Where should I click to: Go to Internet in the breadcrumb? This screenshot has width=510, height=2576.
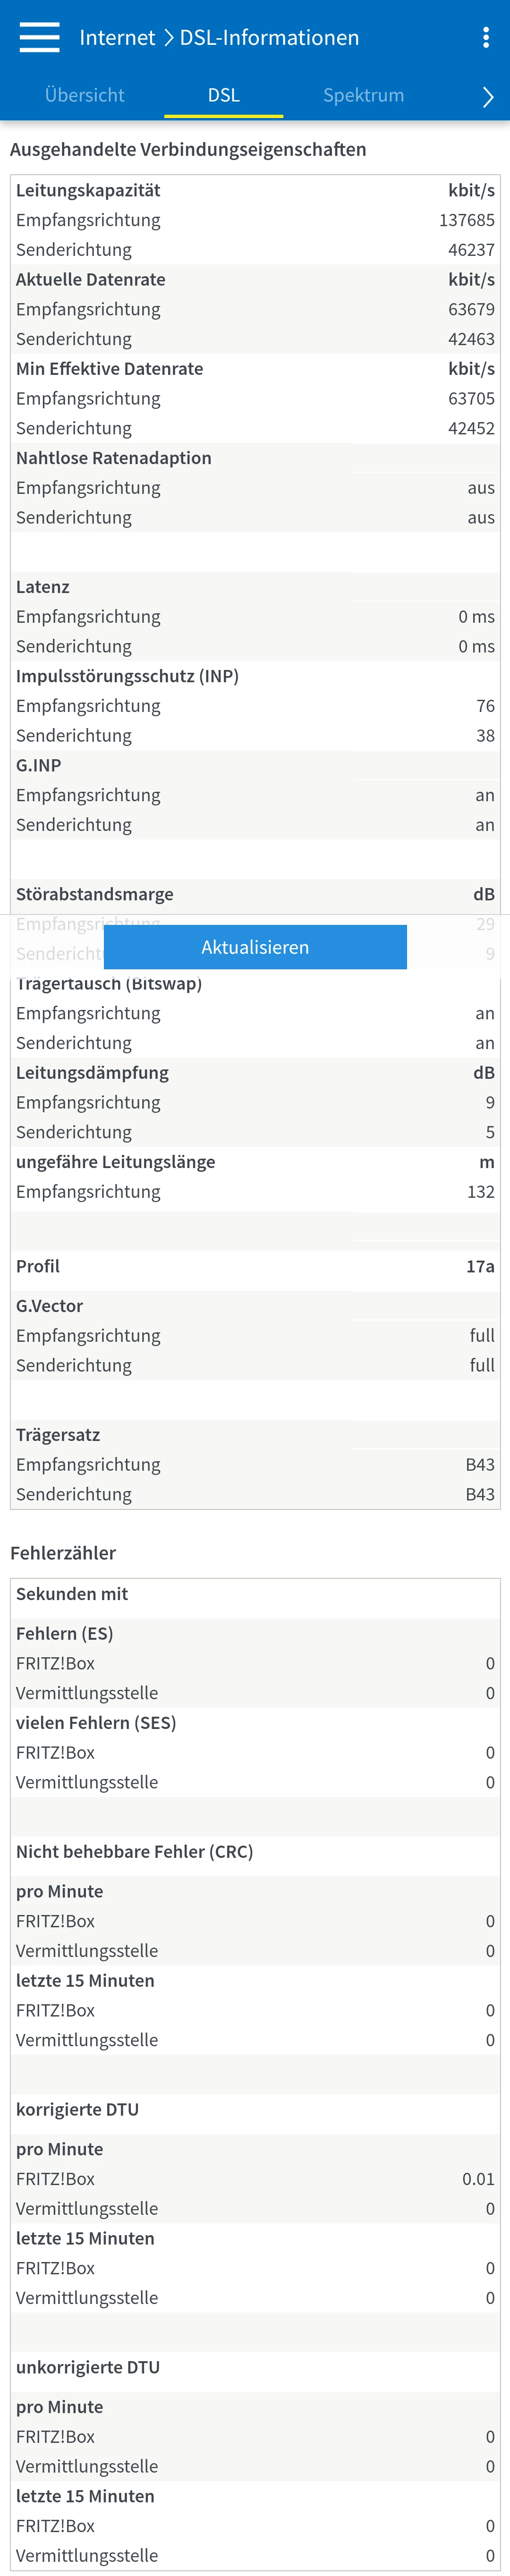tap(117, 38)
